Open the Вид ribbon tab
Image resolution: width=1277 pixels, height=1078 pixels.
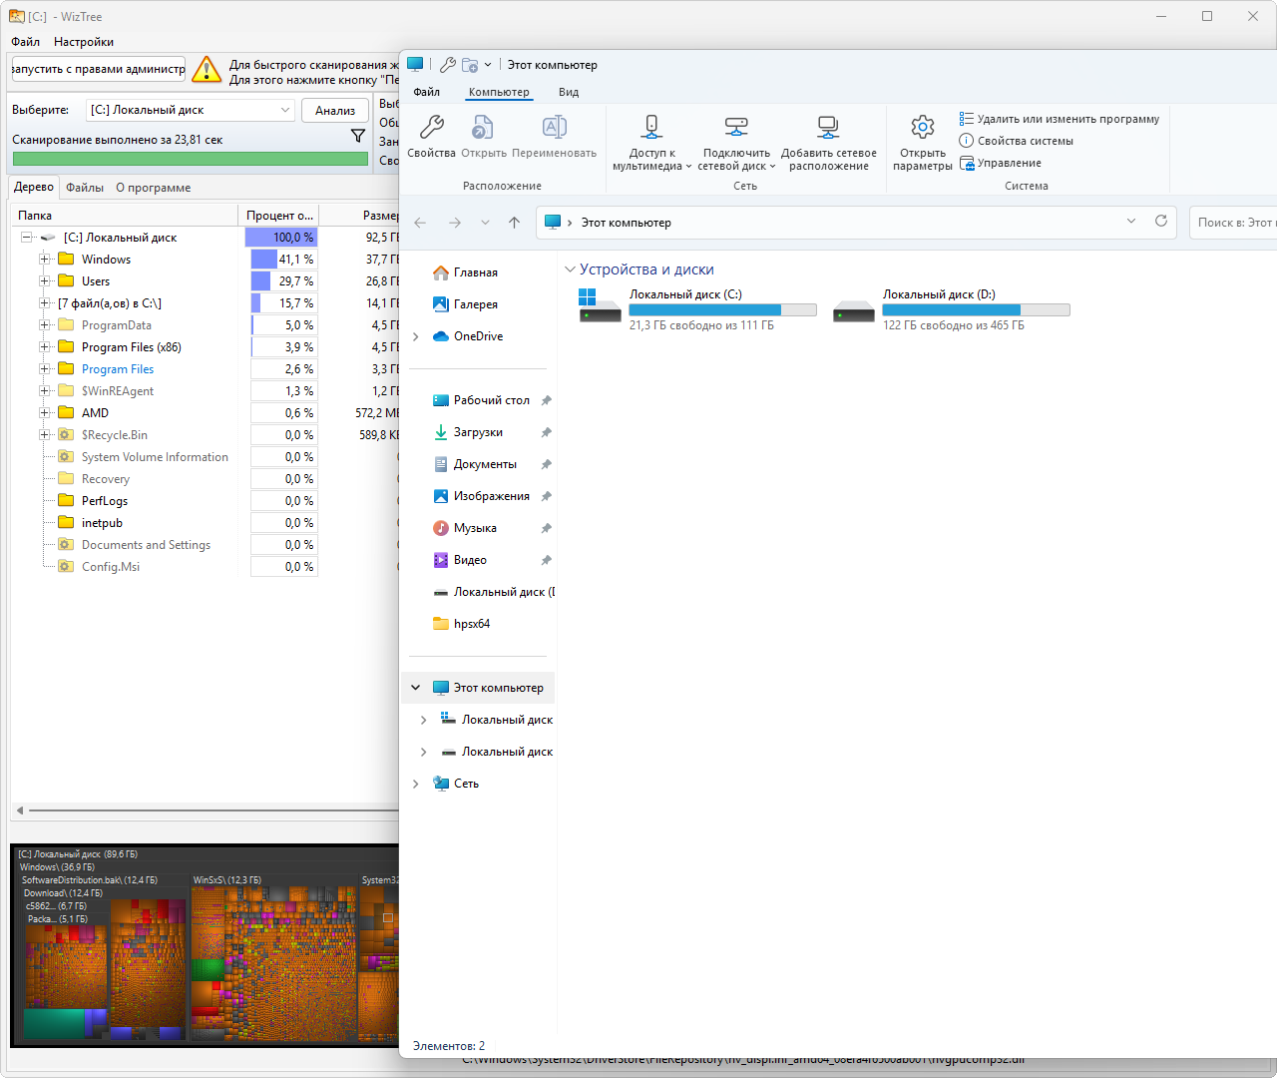[x=569, y=92]
